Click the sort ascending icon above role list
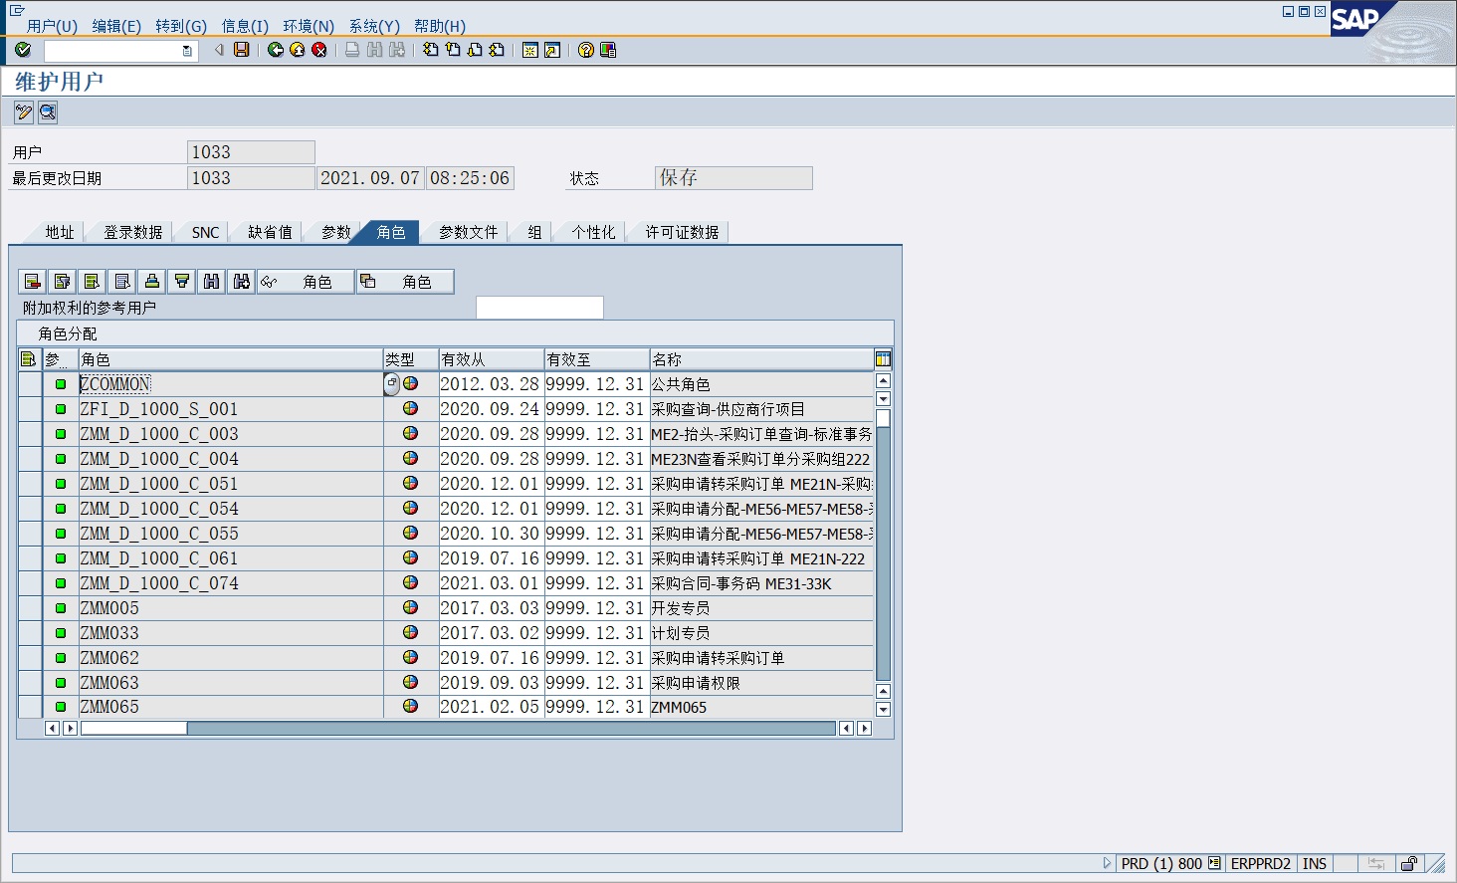This screenshot has width=1457, height=883. click(x=151, y=281)
